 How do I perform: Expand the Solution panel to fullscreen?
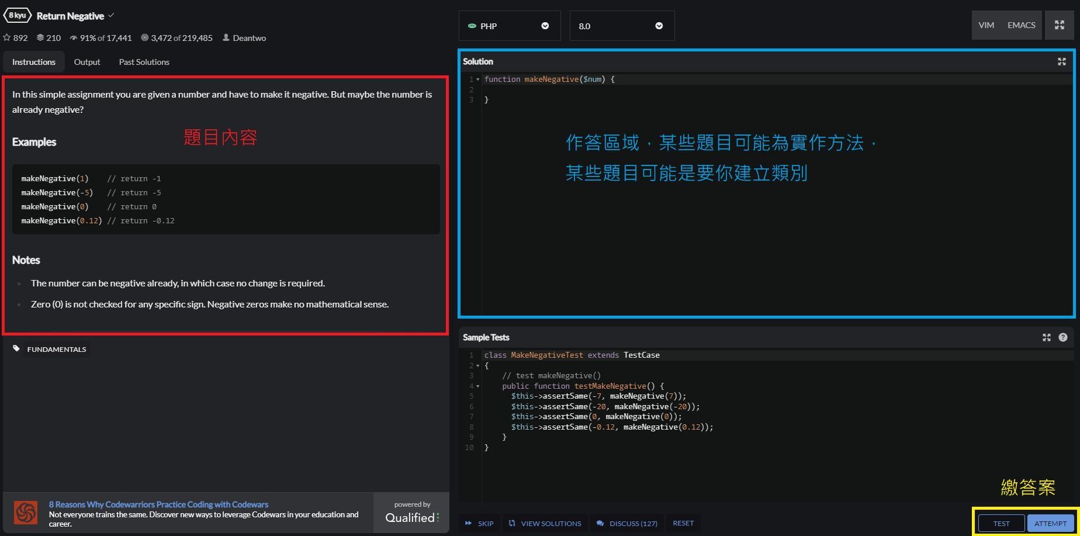[x=1061, y=61]
